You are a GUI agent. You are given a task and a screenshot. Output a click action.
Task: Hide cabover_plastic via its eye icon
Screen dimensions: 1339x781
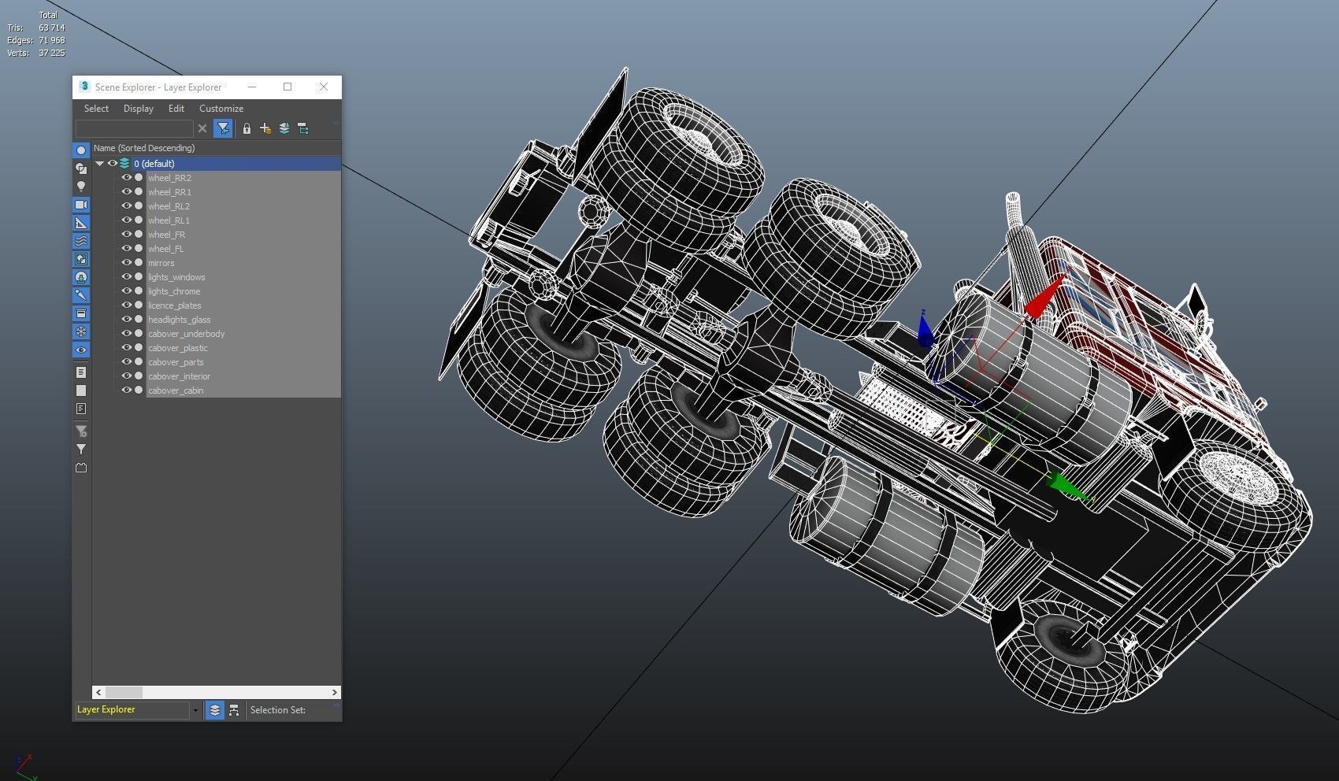click(126, 348)
